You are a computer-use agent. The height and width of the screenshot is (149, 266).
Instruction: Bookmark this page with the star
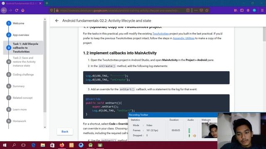click(207, 10)
